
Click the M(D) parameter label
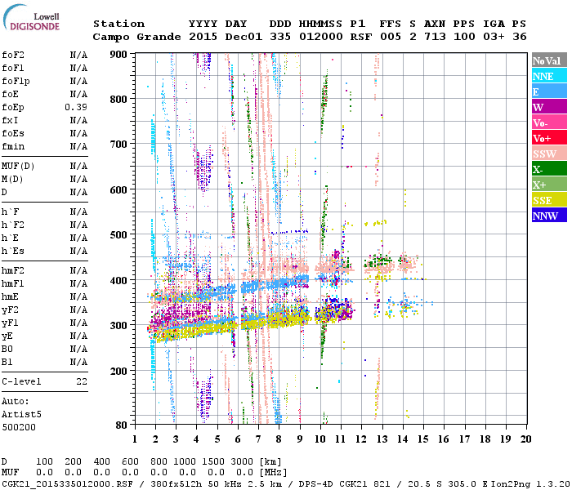[12, 180]
